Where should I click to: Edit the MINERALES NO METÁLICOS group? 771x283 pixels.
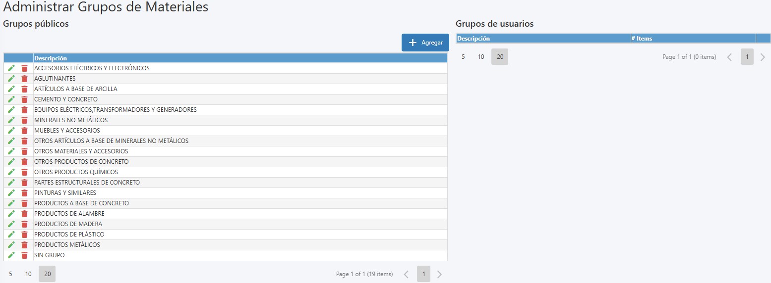(11, 120)
